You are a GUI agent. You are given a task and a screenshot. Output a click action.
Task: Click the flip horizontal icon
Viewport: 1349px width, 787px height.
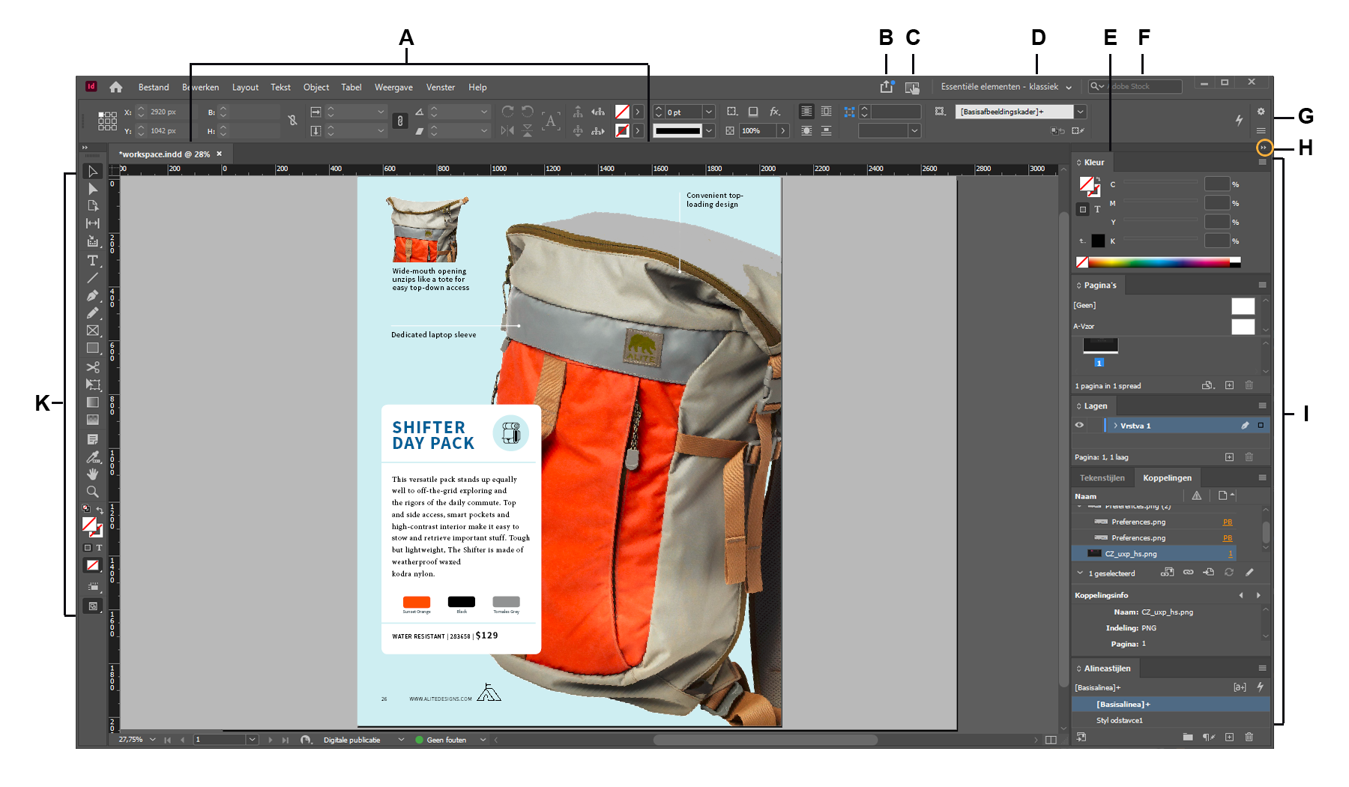(x=507, y=130)
